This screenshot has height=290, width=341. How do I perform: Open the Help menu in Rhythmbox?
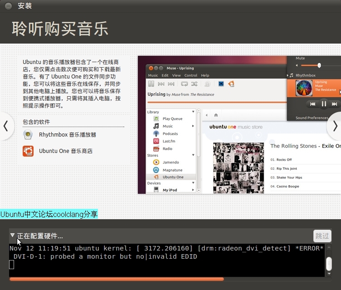[205, 75]
